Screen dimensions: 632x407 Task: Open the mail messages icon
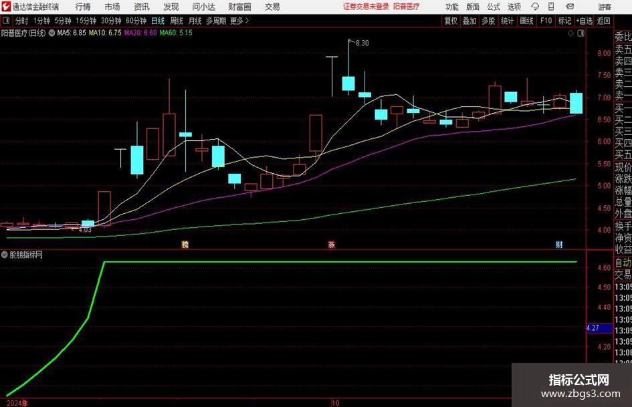click(570, 7)
